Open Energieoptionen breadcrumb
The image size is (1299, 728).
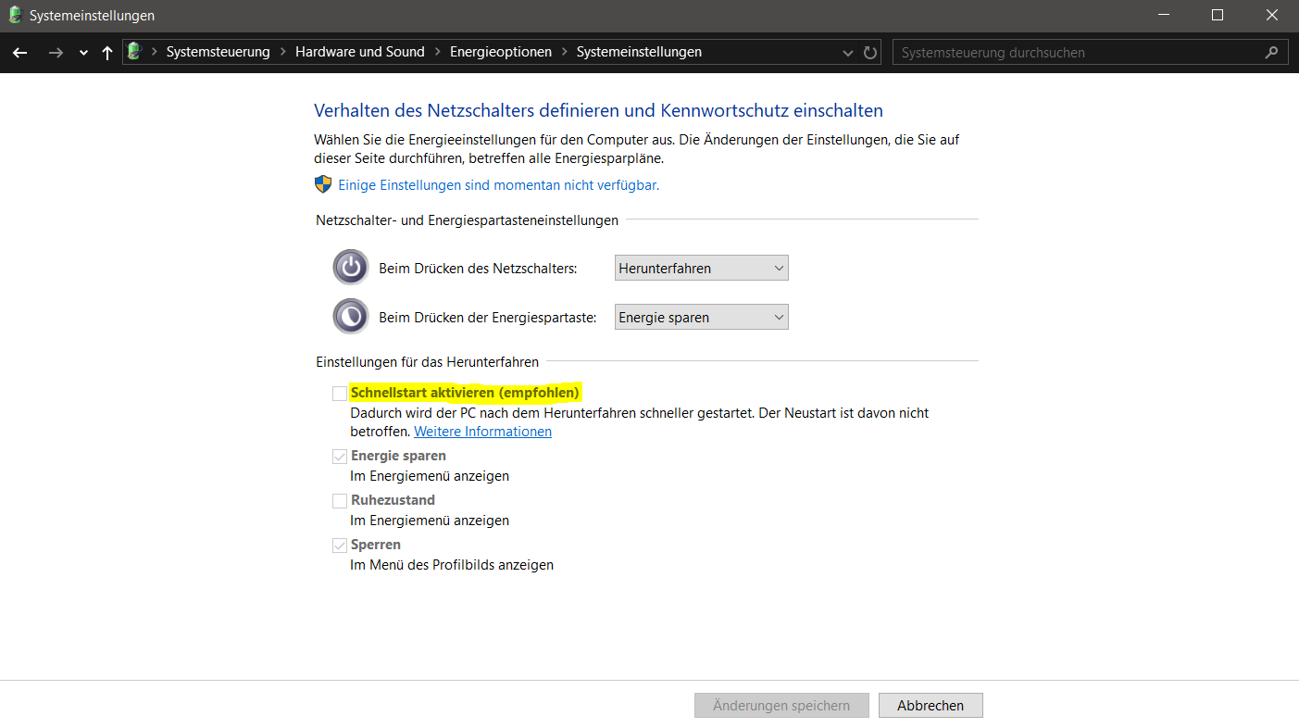[x=501, y=52]
